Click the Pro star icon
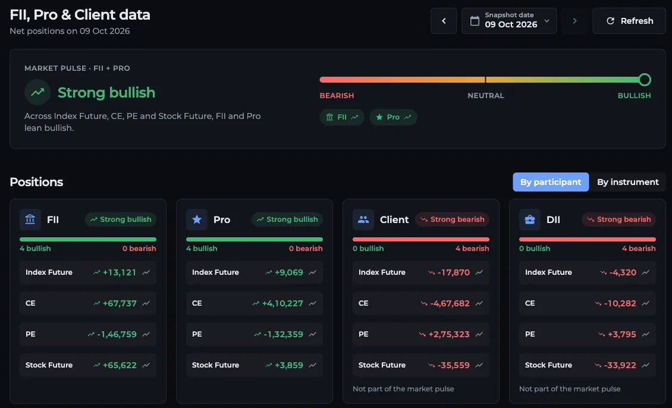The height and width of the screenshot is (408, 672). point(197,219)
